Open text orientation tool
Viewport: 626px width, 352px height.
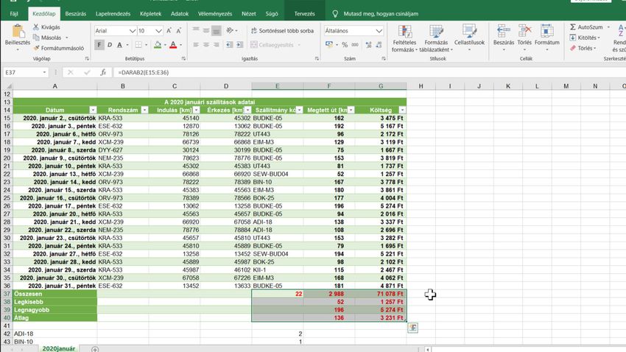point(230,30)
